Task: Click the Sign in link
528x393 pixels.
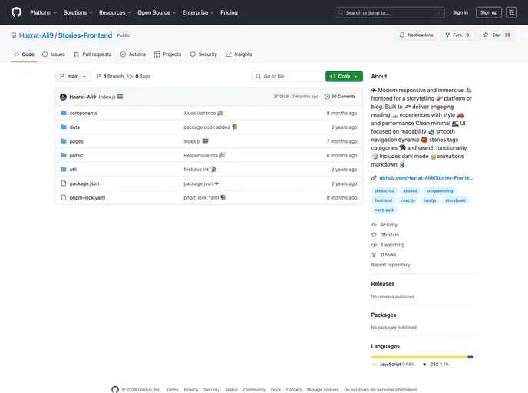Action: 460,12
